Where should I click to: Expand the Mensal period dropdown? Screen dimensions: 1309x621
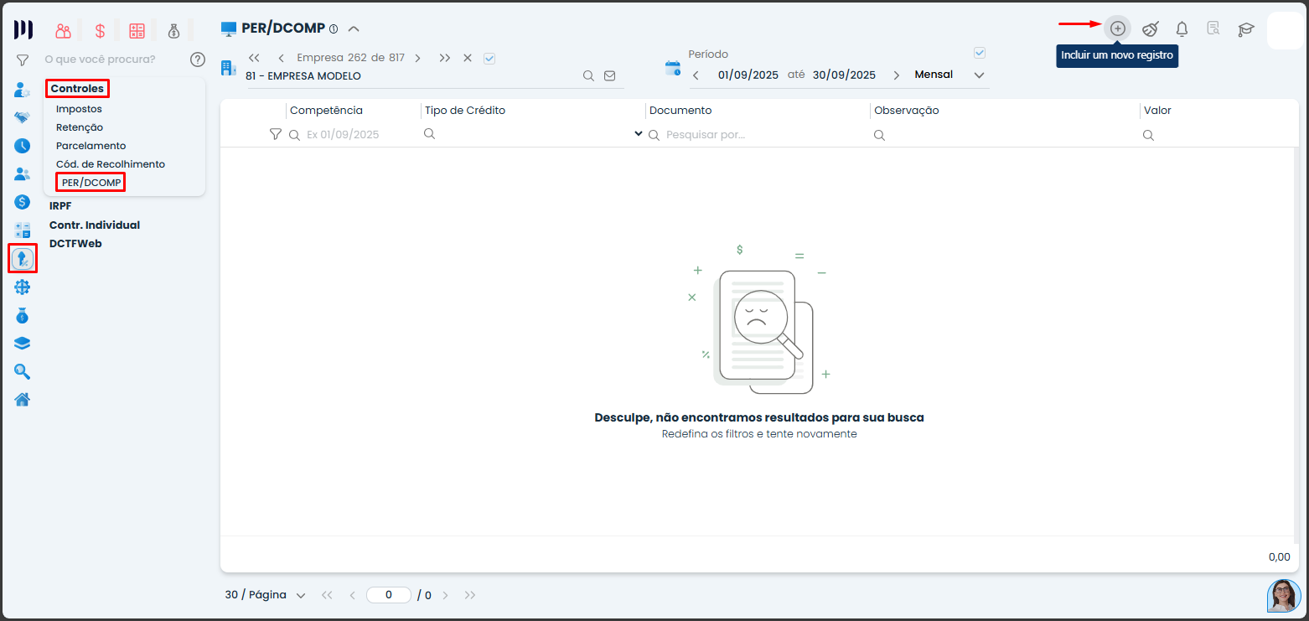point(979,75)
